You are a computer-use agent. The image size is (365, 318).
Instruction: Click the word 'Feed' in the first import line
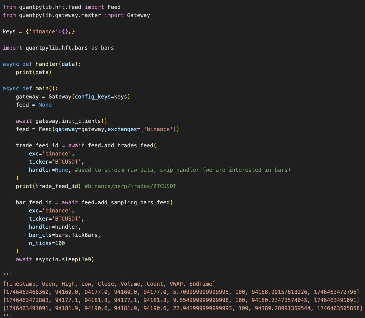[x=114, y=7]
